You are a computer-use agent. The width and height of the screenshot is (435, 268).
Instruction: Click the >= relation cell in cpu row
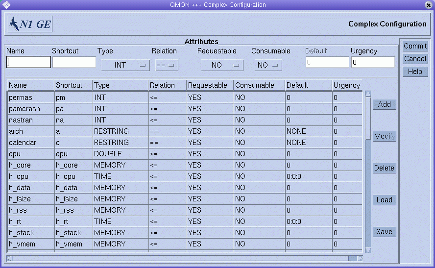167,154
